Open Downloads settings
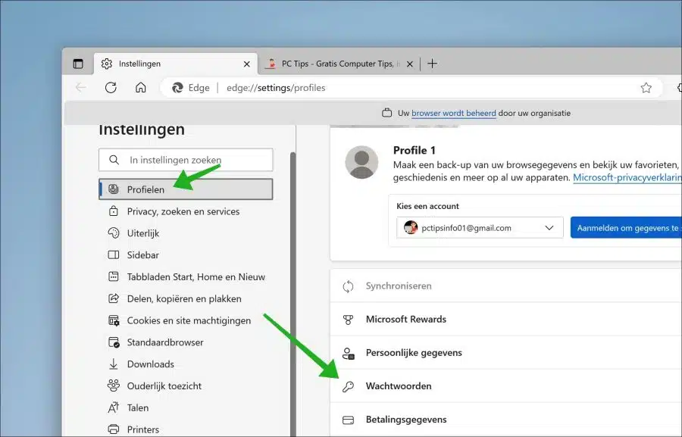 pos(186,364)
